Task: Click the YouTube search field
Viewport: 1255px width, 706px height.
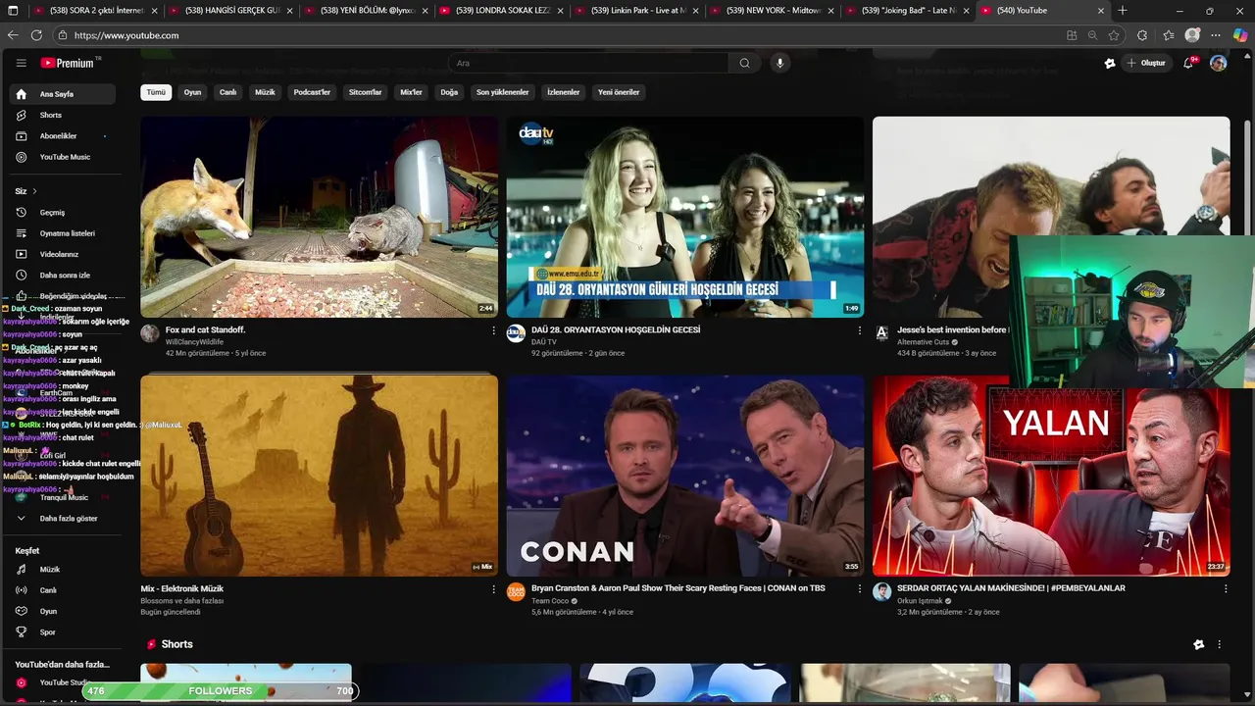Action: [x=588, y=63]
